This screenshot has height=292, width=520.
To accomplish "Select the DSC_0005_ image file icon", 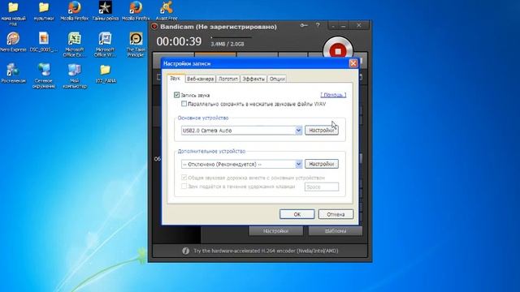I will (x=44, y=42).
